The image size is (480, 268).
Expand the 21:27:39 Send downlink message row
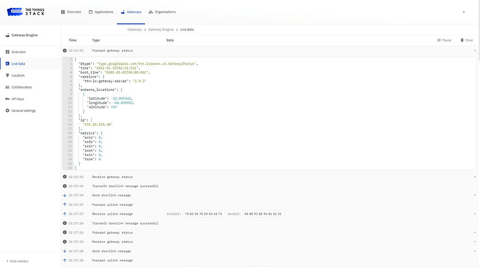(x=474, y=195)
